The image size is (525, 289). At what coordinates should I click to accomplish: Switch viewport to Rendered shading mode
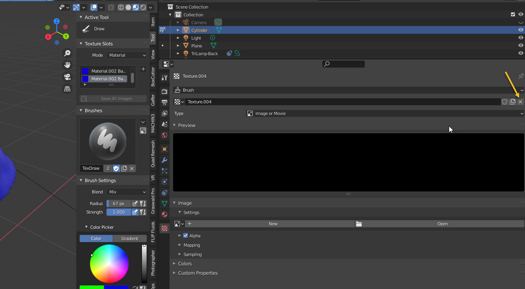(x=143, y=7)
